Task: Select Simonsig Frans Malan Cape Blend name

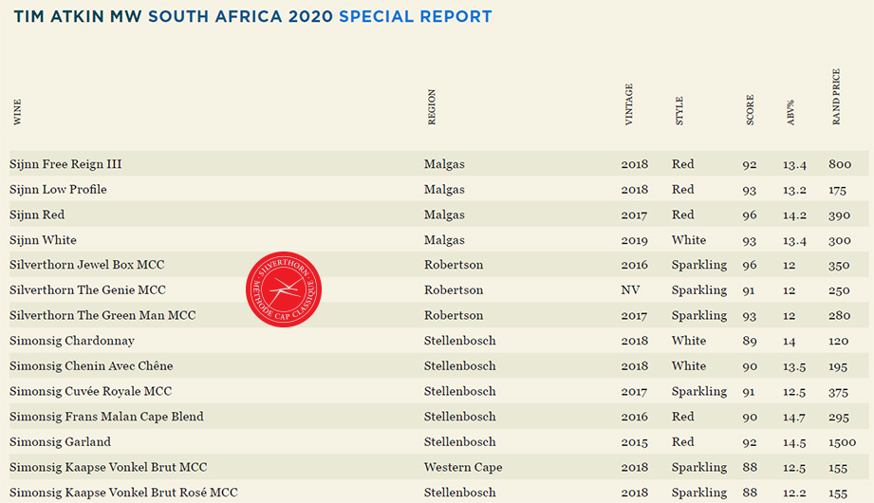Action: 106,417
